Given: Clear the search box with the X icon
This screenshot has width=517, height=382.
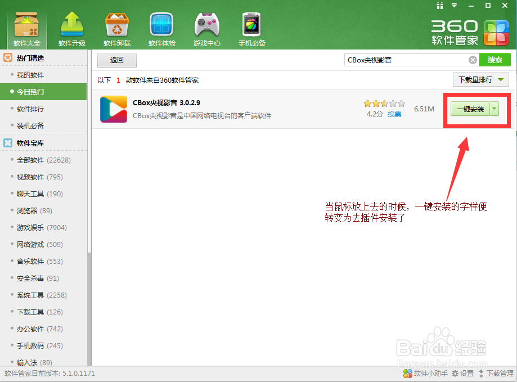Looking at the screenshot, I should [x=473, y=60].
